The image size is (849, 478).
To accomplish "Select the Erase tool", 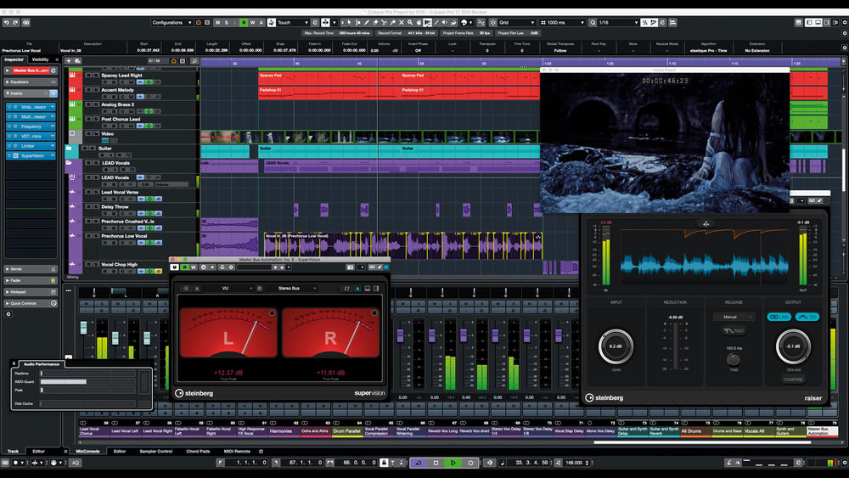I will tap(375, 22).
